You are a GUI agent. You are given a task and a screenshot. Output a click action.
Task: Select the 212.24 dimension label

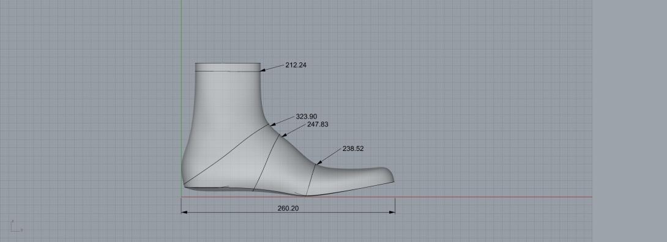click(296, 65)
